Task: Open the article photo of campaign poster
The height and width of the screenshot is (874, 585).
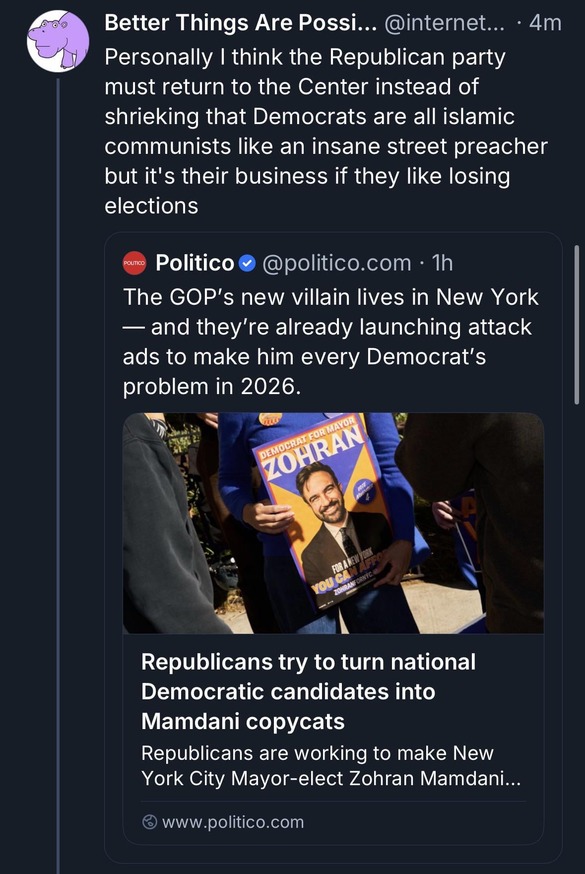Action: point(333,523)
